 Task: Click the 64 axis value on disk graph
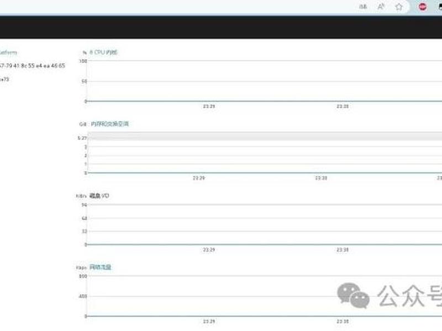(84, 218)
